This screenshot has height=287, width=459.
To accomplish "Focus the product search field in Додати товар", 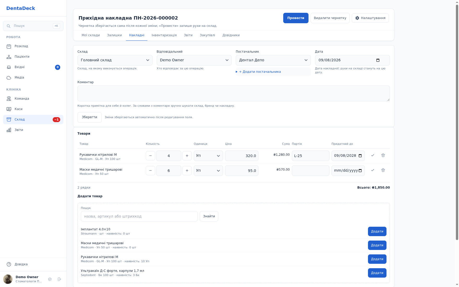I will [139, 216].
